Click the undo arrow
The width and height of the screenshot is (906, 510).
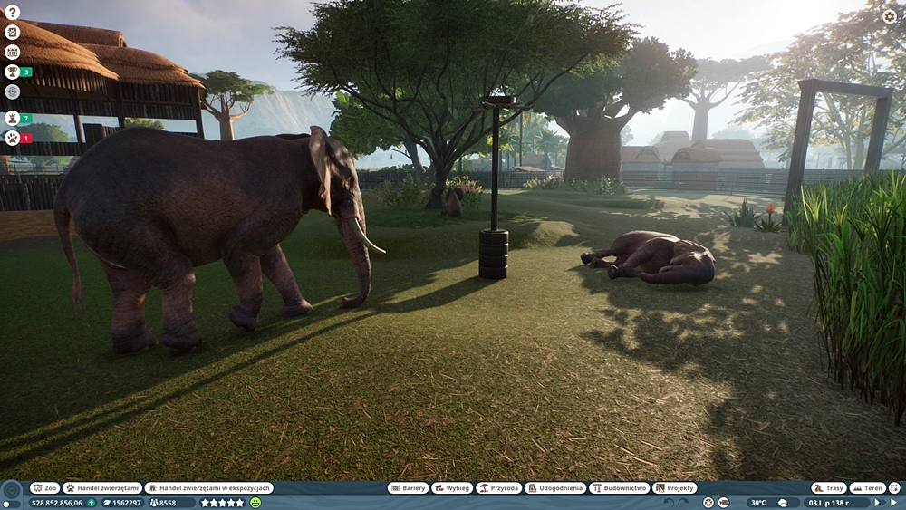click(x=670, y=503)
